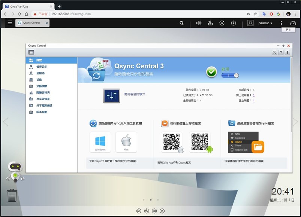Click the 20:41 desktop clock

point(283,192)
